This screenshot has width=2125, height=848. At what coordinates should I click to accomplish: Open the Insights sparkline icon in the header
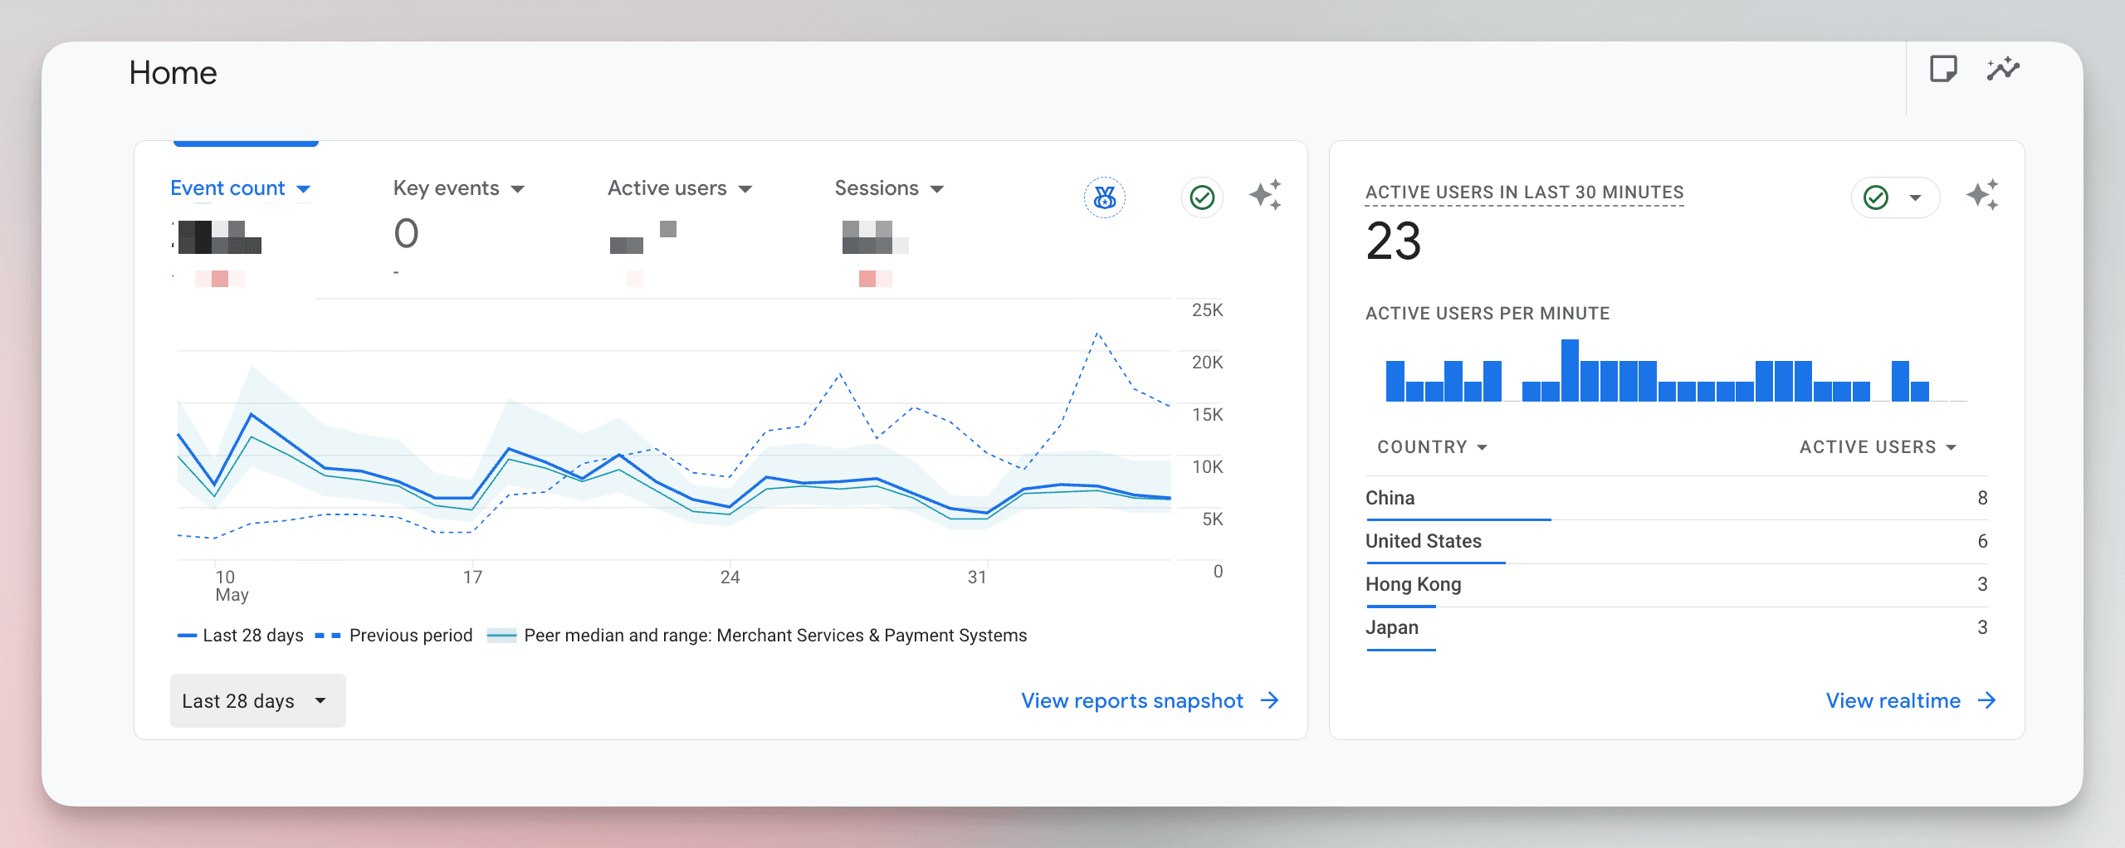pos(2003,69)
